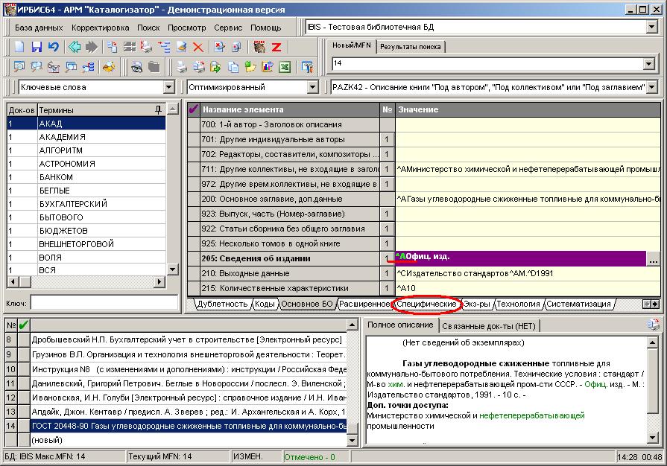Click the copy icon above full description pane
Screen dimensions: 667x466
[653, 325]
